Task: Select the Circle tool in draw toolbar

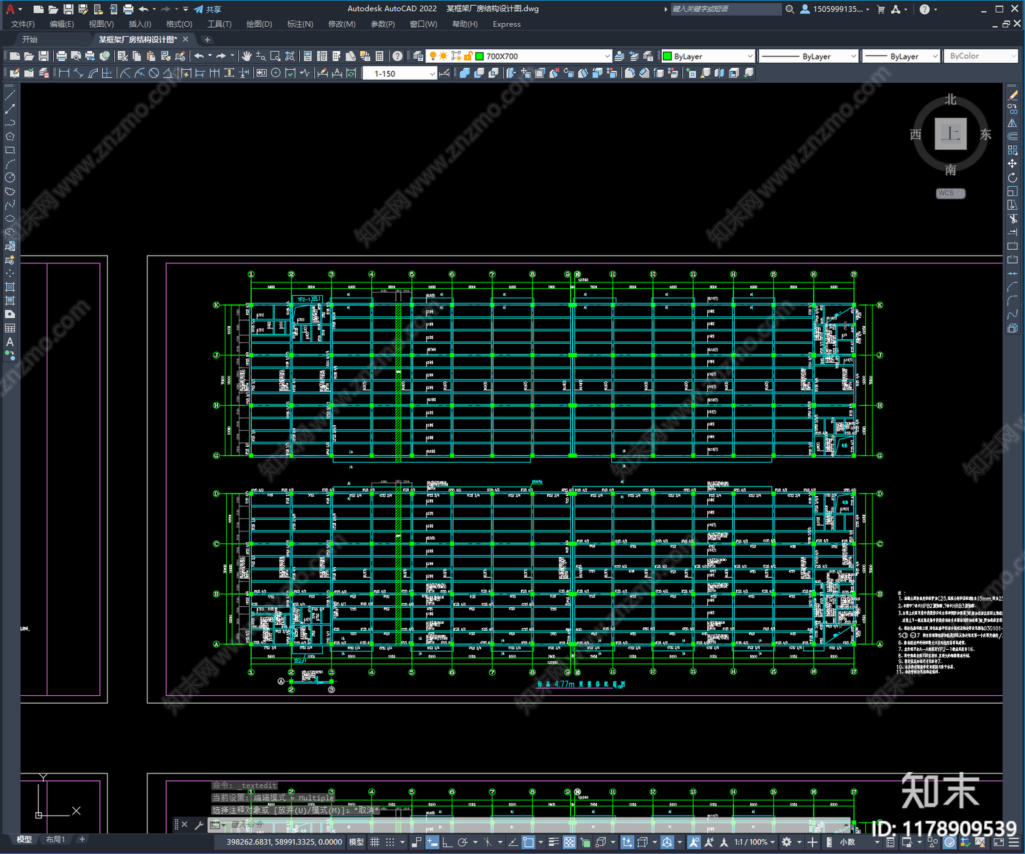Action: (10, 177)
